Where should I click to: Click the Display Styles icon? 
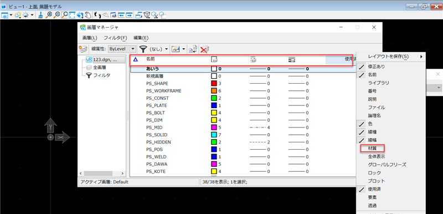(x=18, y=15)
